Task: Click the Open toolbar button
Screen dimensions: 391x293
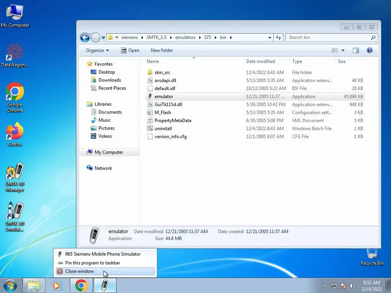Action: coord(130,50)
